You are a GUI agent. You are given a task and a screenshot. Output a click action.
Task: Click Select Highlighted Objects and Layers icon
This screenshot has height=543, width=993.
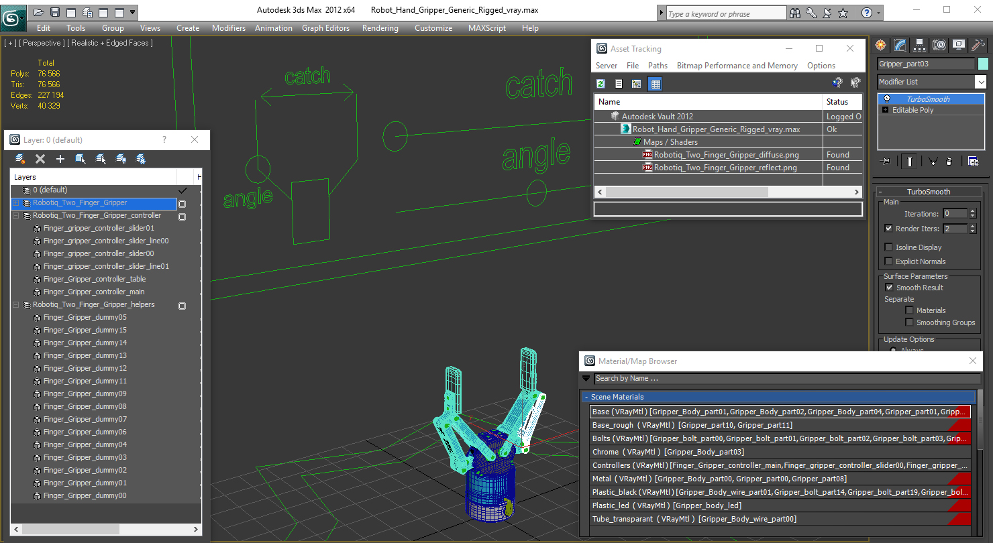pyautogui.click(x=81, y=159)
